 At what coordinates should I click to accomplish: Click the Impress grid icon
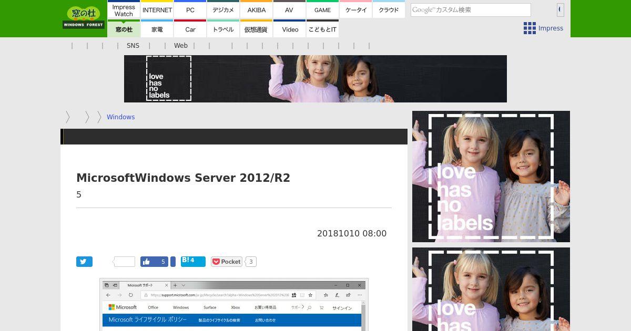point(530,28)
